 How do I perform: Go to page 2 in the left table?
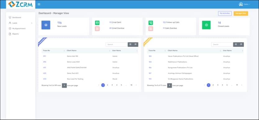point(107,85)
